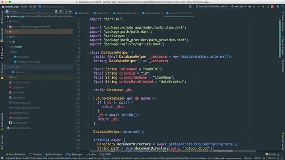Click fold toggle beside 'initDb() async' line
This screenshot has height=160, width=285.
pyautogui.click(x=88, y=140)
